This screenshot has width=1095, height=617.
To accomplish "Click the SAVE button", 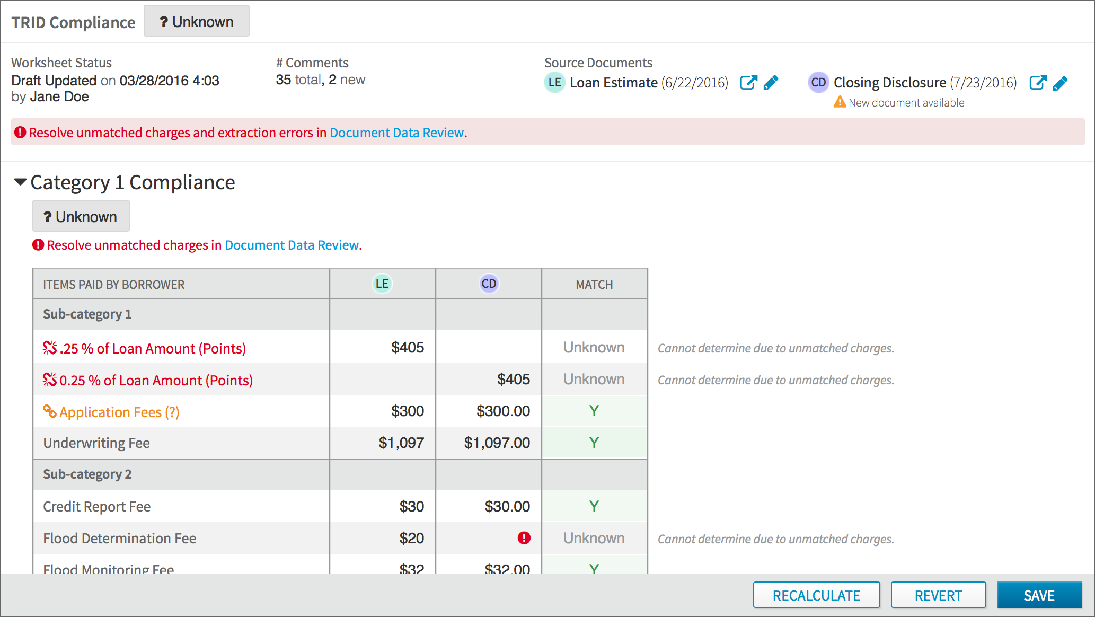I will coord(1038,595).
